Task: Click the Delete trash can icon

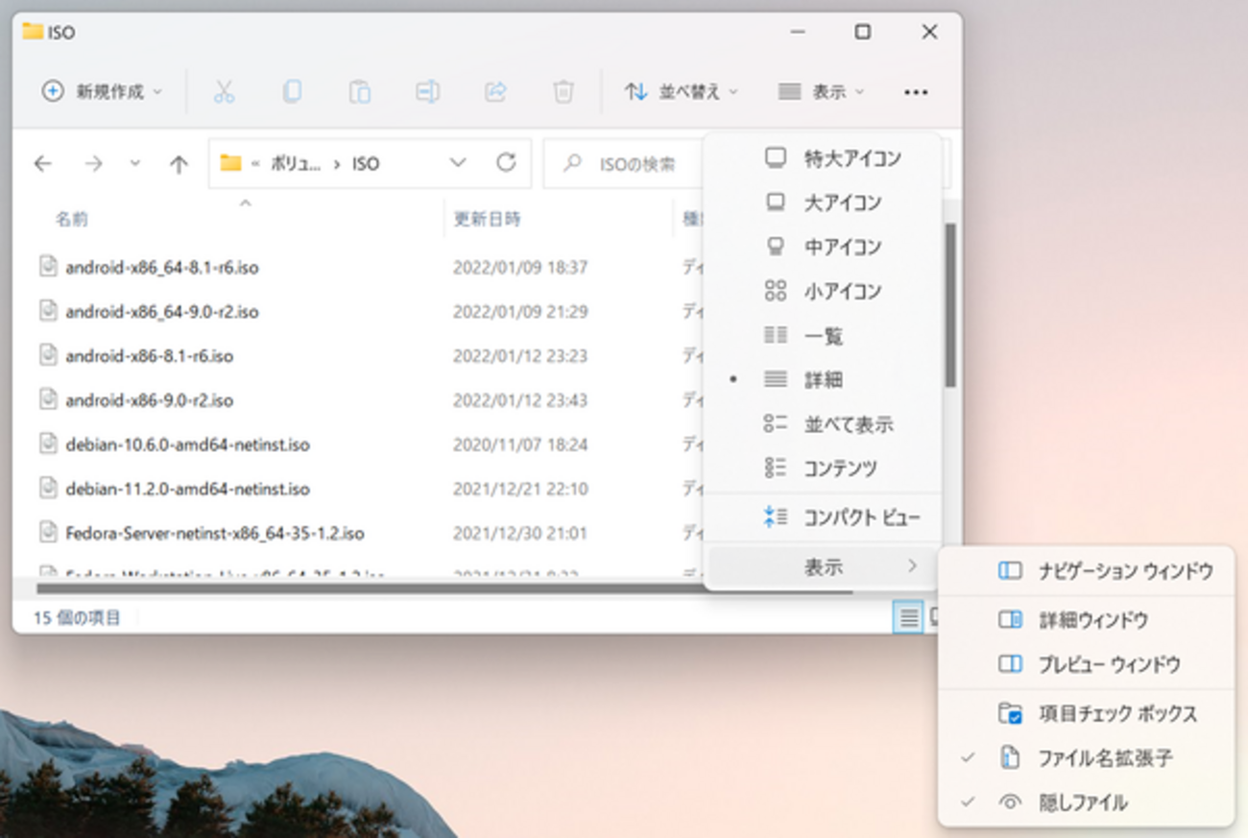Action: (x=564, y=92)
